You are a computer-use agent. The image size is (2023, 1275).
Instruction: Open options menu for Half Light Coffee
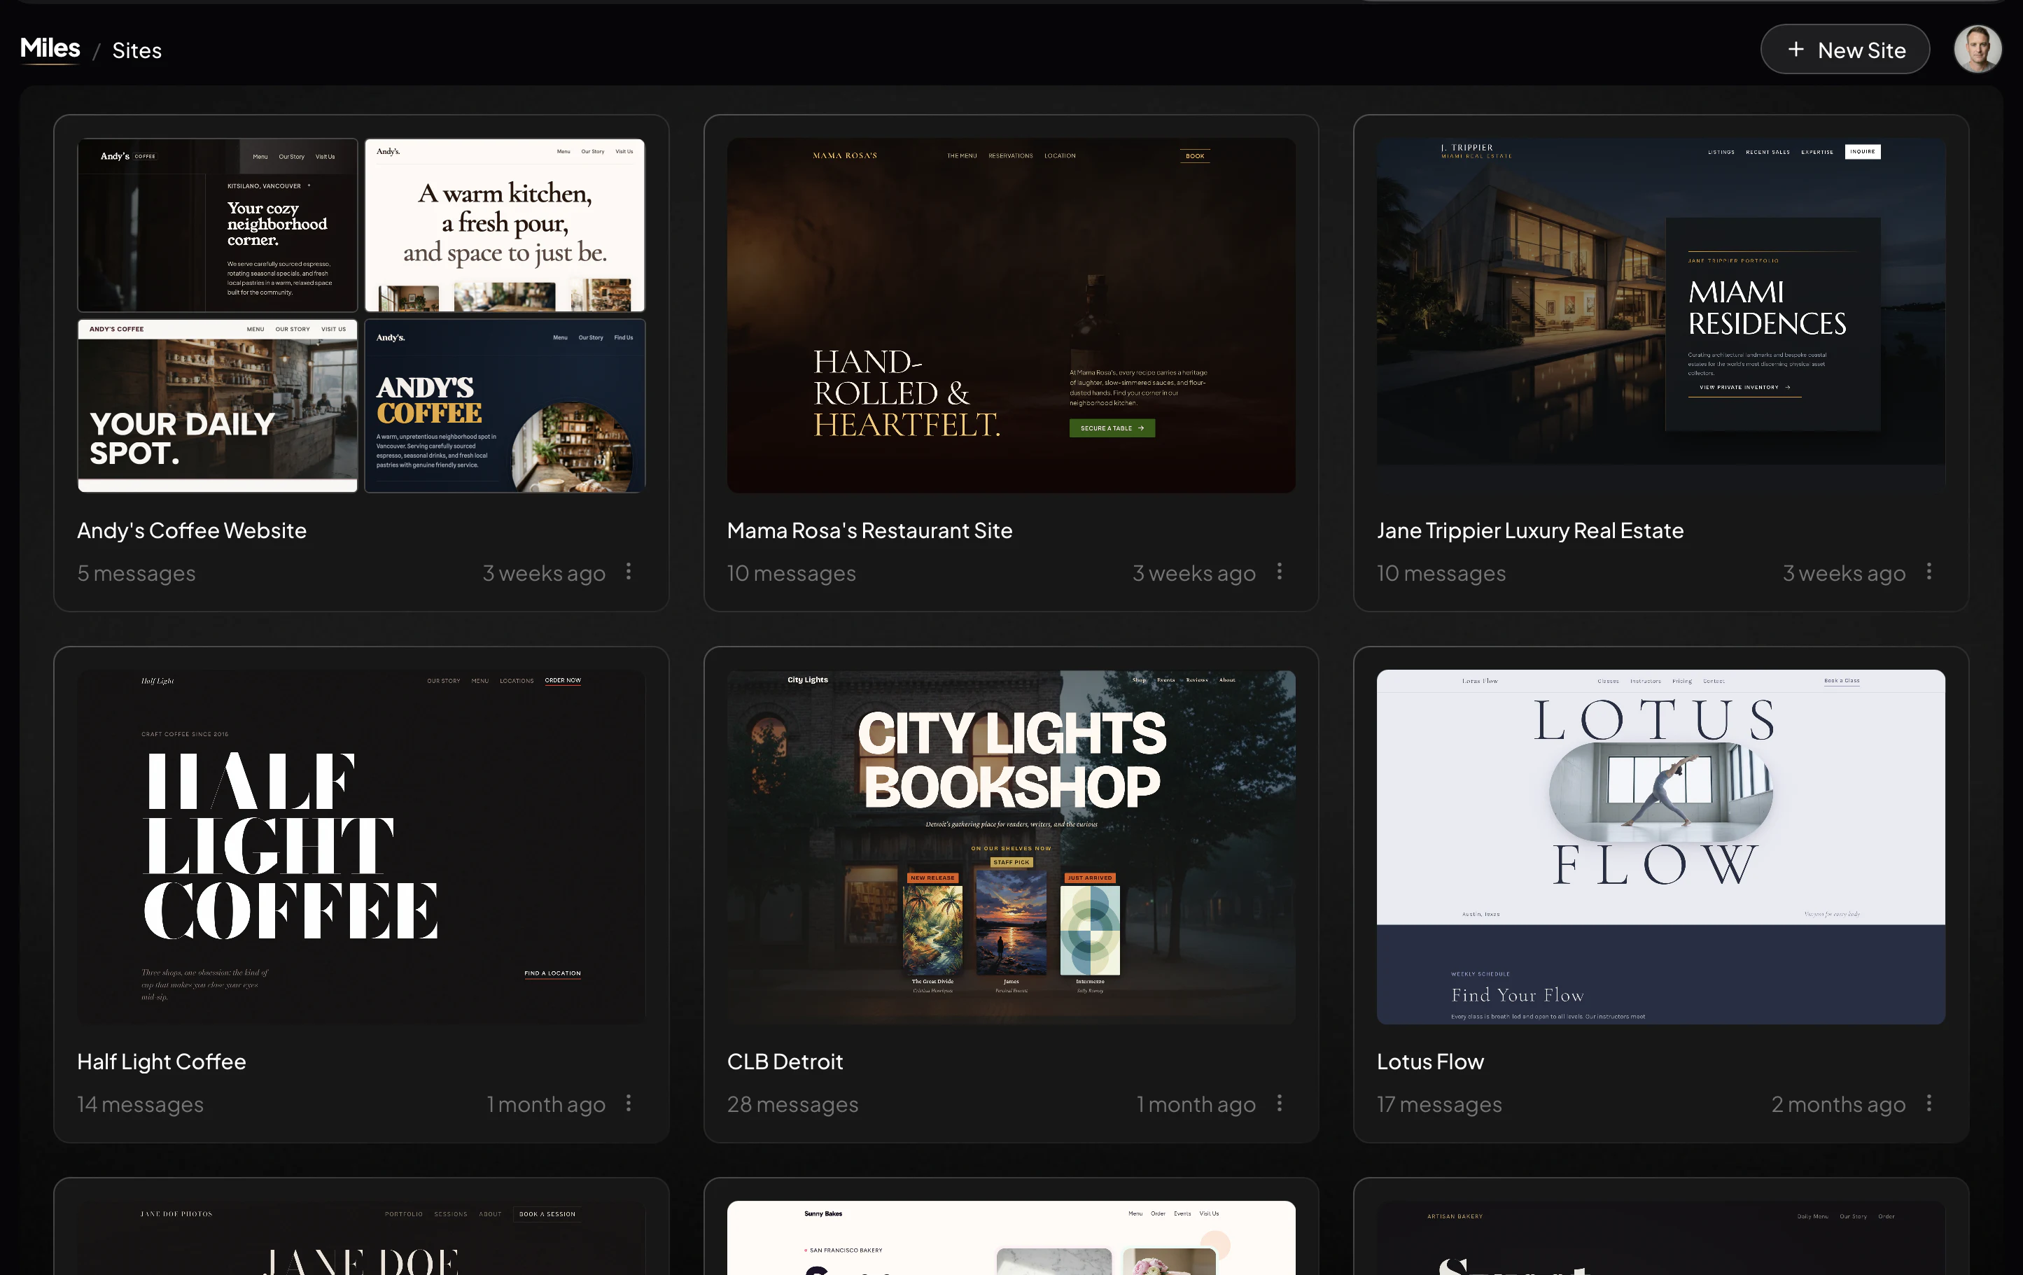(x=629, y=1104)
